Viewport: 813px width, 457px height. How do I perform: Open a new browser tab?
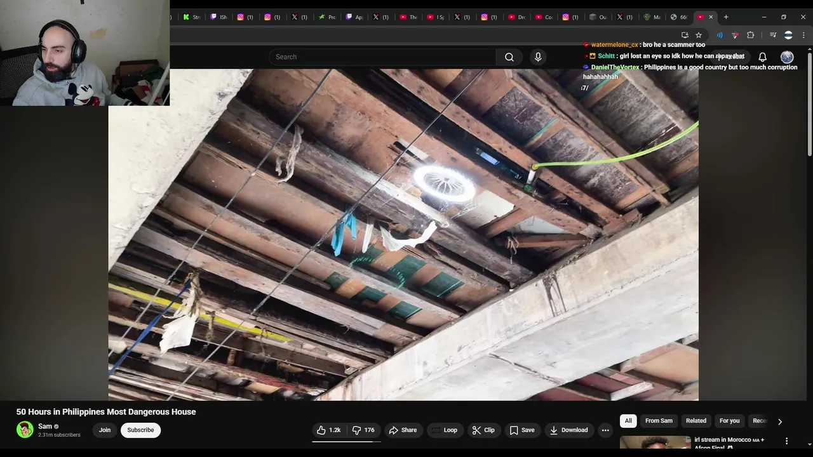coord(726,17)
